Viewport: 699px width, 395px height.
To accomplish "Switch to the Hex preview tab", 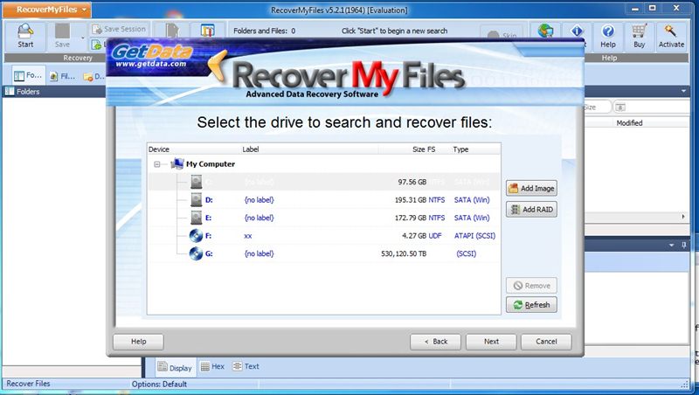I will coord(212,366).
